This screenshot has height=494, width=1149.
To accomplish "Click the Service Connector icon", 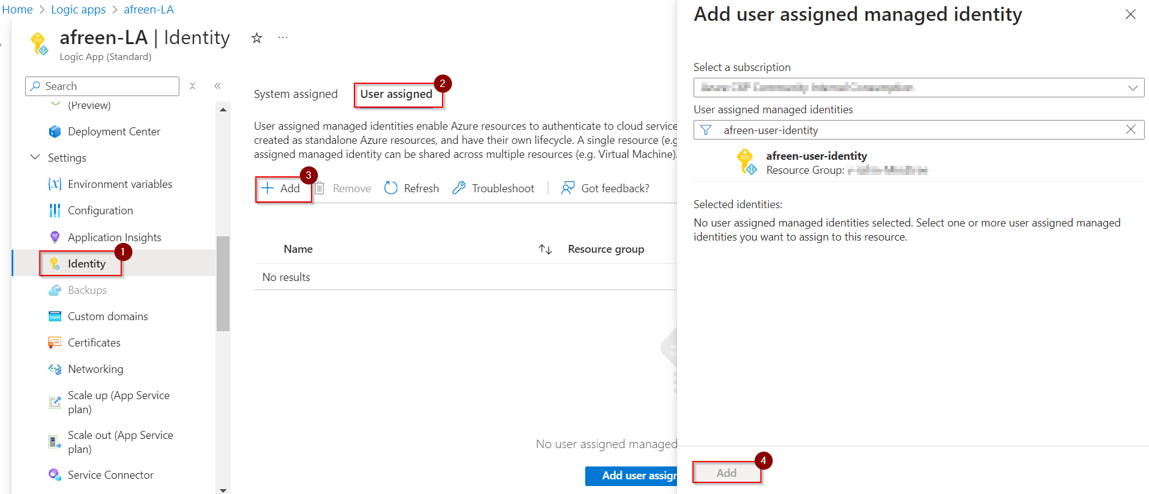I will click(x=55, y=474).
